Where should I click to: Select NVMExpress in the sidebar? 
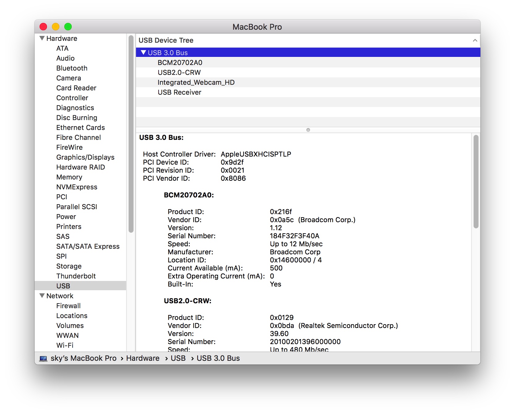[x=77, y=187]
